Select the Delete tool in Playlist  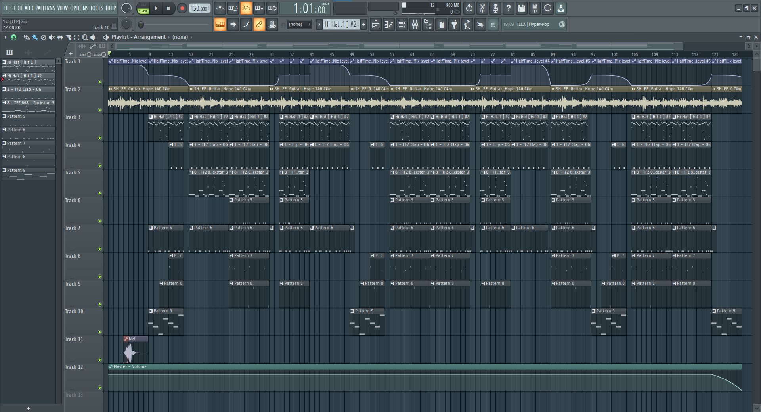[x=43, y=37]
